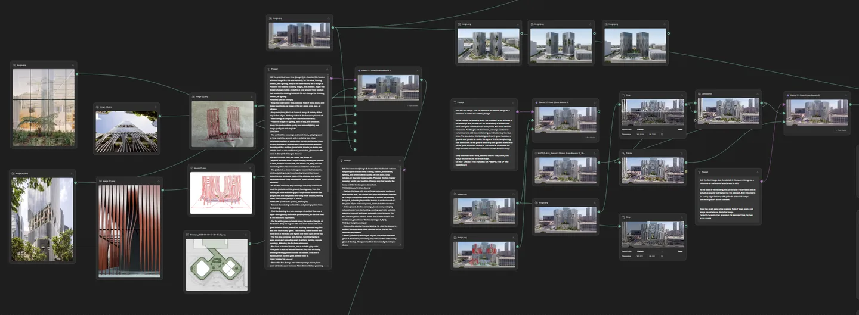Toggle dimension lock in upper Crop node
Image resolution: width=859 pixels, height=315 pixels.
(662, 134)
